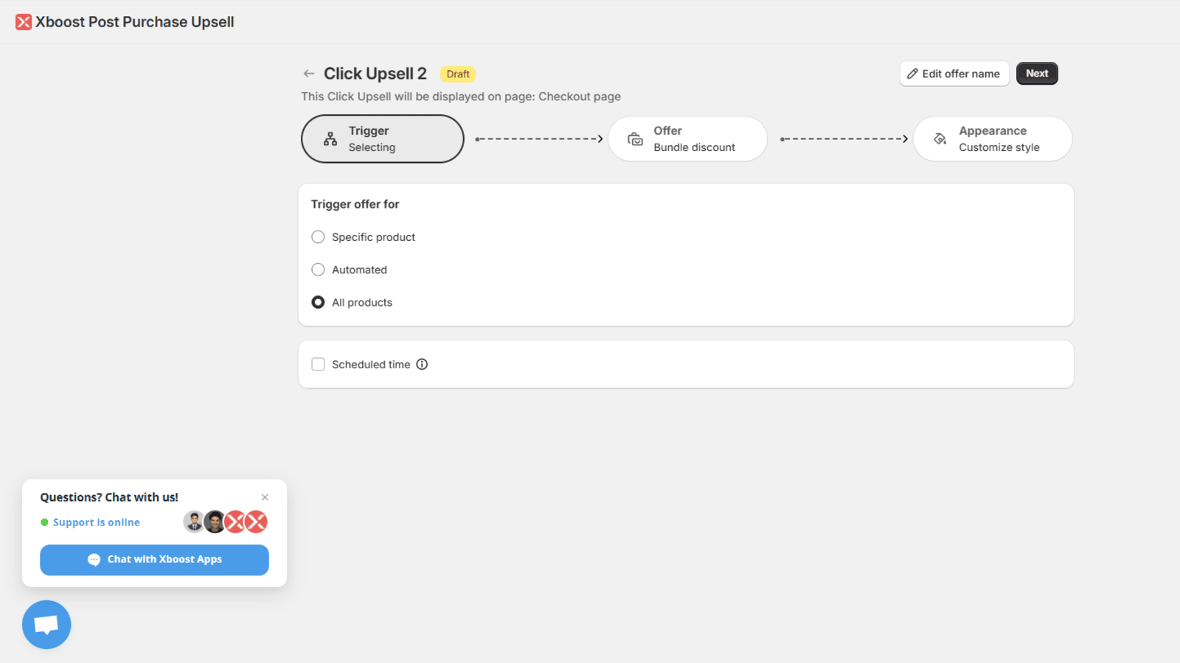Open the round chat launcher bubble
The height and width of the screenshot is (663, 1180).
[46, 625]
